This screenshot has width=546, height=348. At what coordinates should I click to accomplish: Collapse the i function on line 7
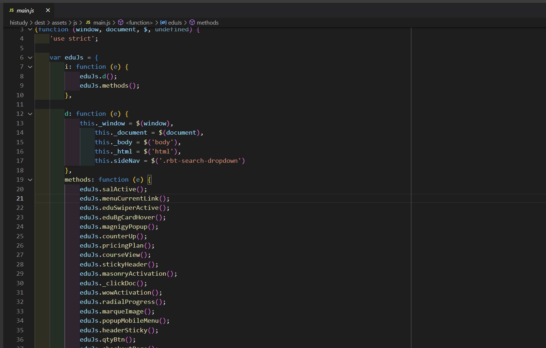(30, 67)
